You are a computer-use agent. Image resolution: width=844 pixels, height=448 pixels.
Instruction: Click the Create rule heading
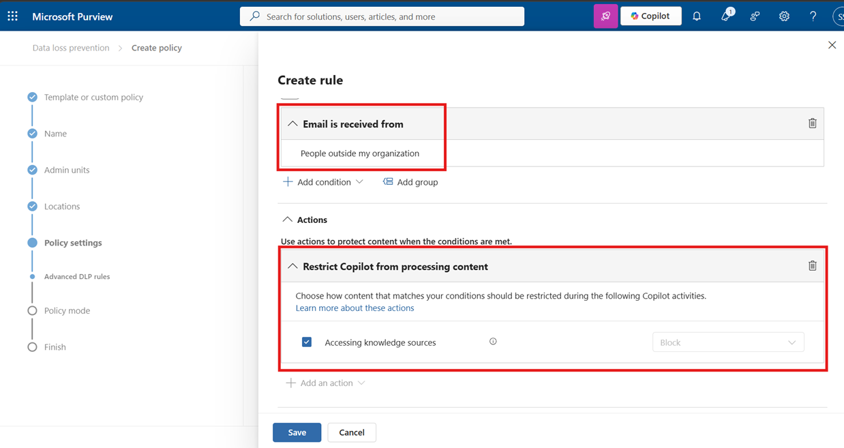[x=310, y=80]
